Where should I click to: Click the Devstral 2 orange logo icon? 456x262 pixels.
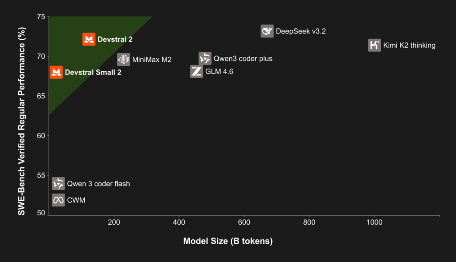89,39
